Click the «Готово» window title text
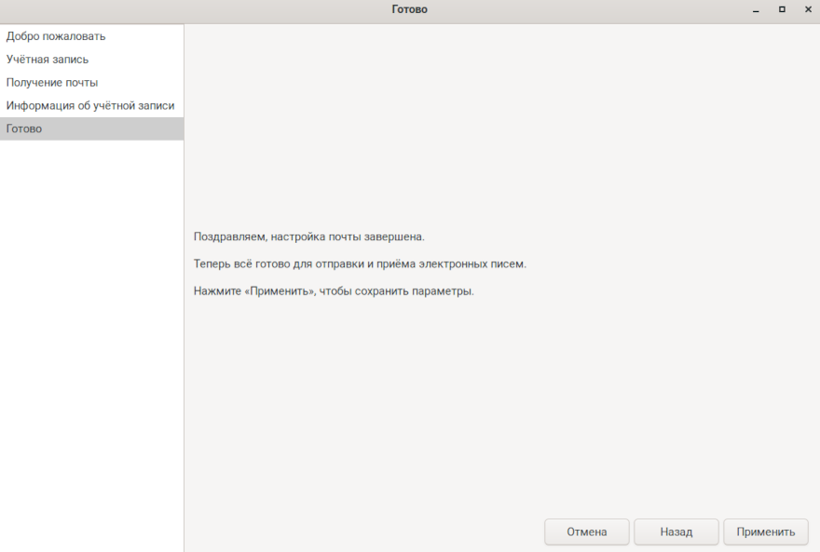Image resolution: width=820 pixels, height=552 pixels. (x=410, y=9)
